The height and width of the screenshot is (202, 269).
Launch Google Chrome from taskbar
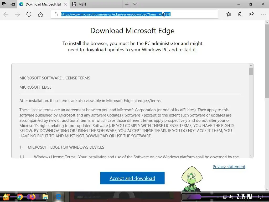20,197
